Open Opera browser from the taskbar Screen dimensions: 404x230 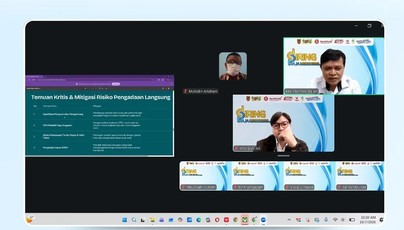coord(217,220)
